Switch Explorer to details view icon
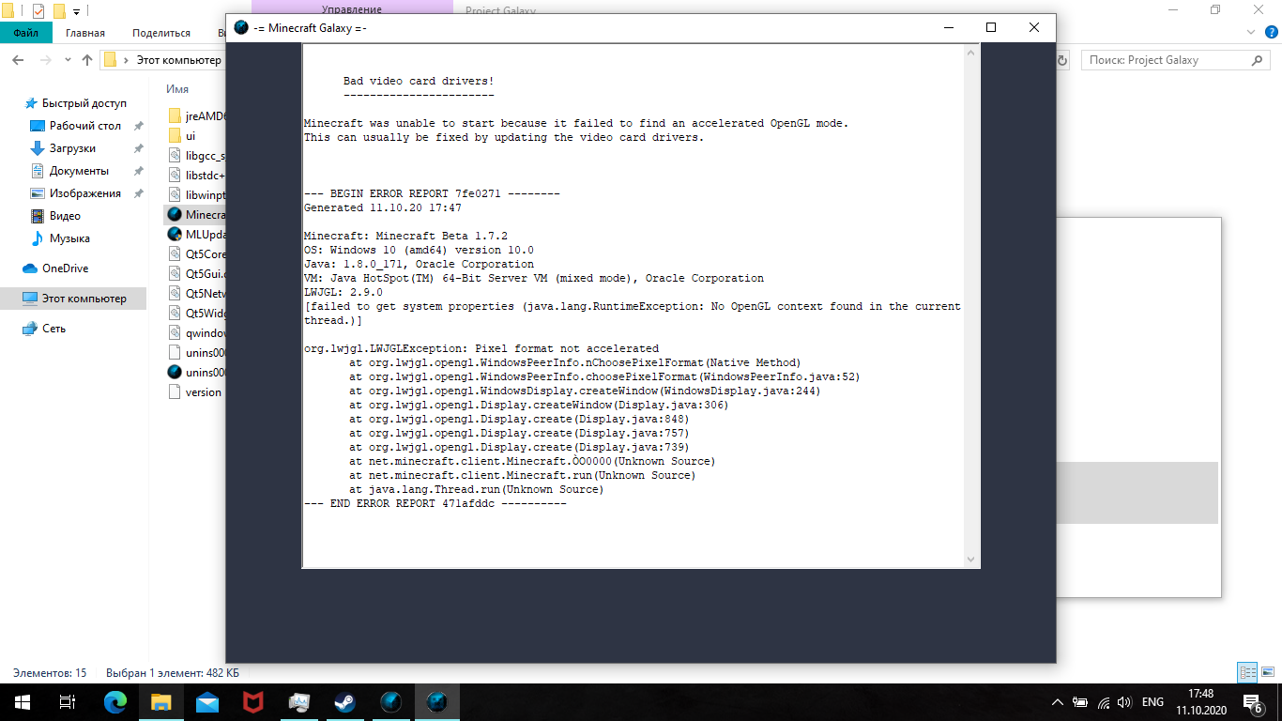This screenshot has height=721, width=1282. click(1247, 672)
